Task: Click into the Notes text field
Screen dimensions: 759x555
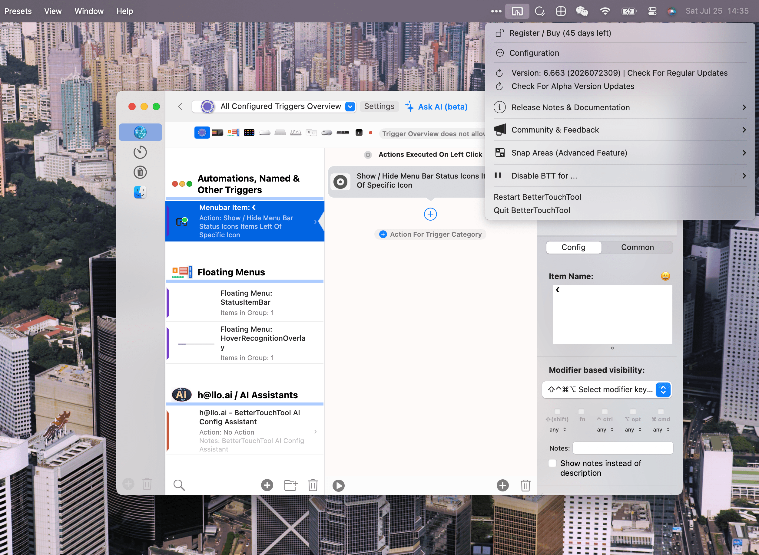Action: click(623, 448)
